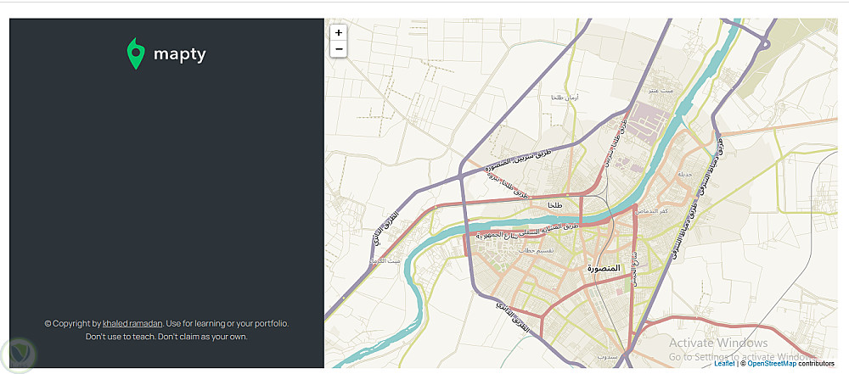Click the جديلة label on the map
The height and width of the screenshot is (374, 849).
[685, 175]
